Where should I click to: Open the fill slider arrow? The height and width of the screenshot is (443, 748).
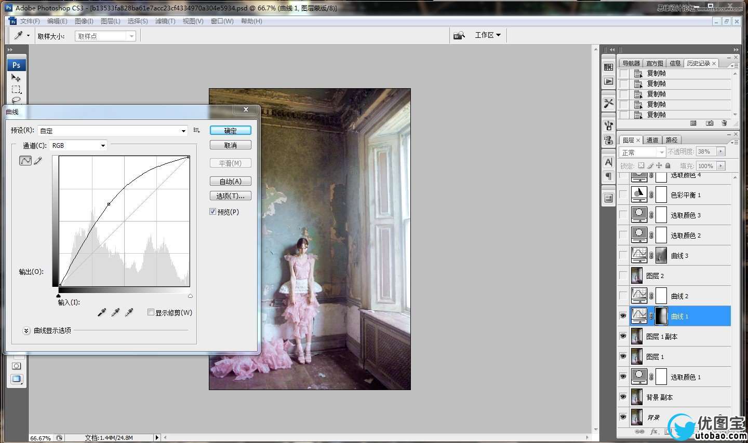(720, 166)
